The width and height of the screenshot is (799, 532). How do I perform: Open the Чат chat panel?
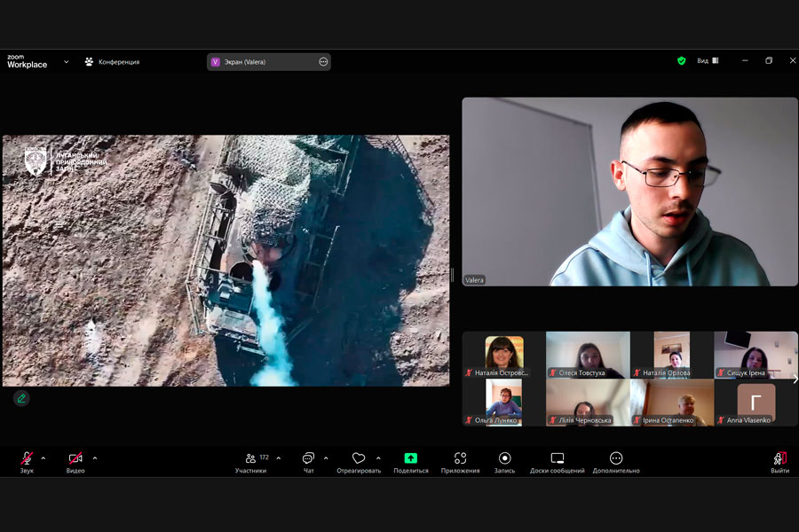[308, 463]
